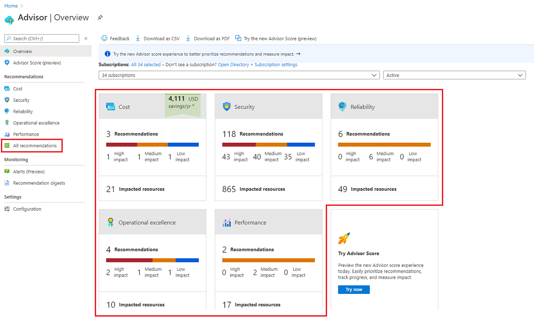Click the All recommendations grid icon
534x317 pixels.
[x=7, y=145]
